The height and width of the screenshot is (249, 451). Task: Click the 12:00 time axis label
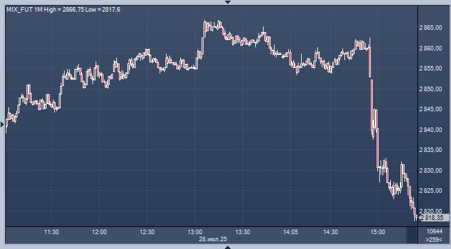(x=100, y=232)
